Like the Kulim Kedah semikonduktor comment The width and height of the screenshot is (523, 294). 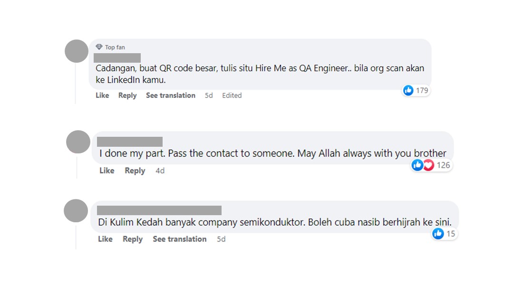click(105, 239)
